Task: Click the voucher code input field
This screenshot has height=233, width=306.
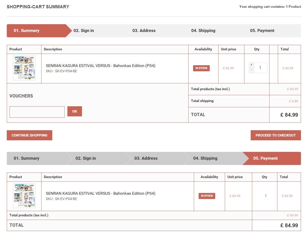Action: pyautogui.click(x=37, y=112)
